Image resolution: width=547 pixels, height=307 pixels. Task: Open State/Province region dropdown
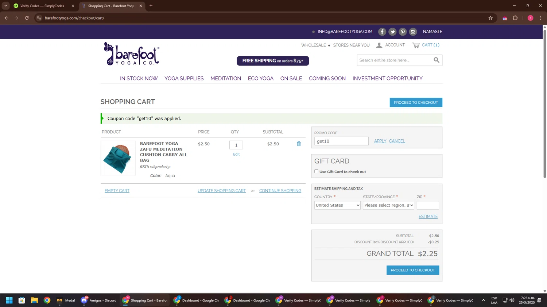[x=388, y=205]
